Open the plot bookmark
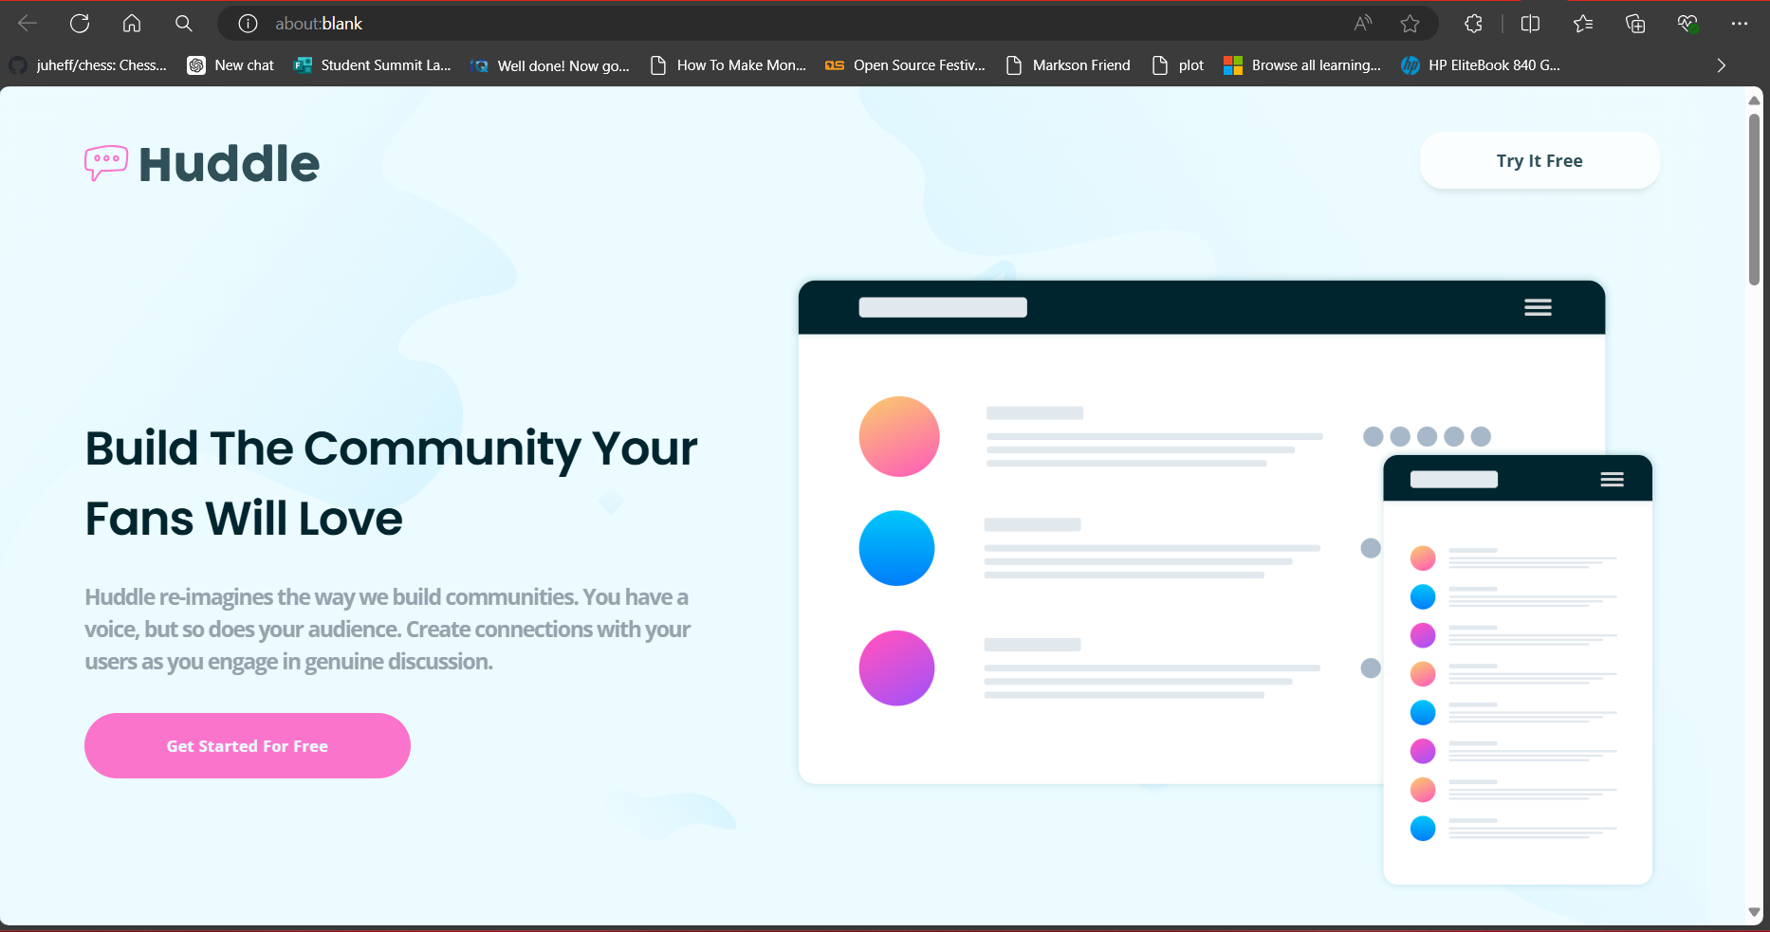The width and height of the screenshot is (1770, 932). point(1178,65)
